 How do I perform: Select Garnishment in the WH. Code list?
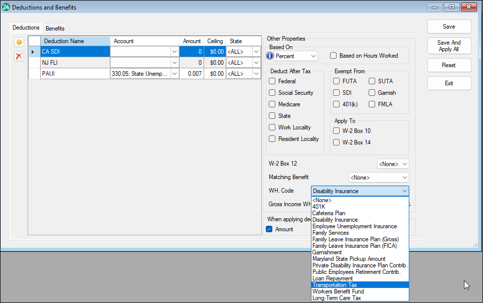[360, 252]
